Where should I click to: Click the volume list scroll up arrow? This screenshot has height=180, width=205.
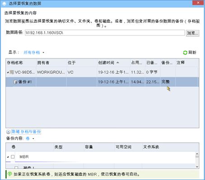tap(197, 154)
